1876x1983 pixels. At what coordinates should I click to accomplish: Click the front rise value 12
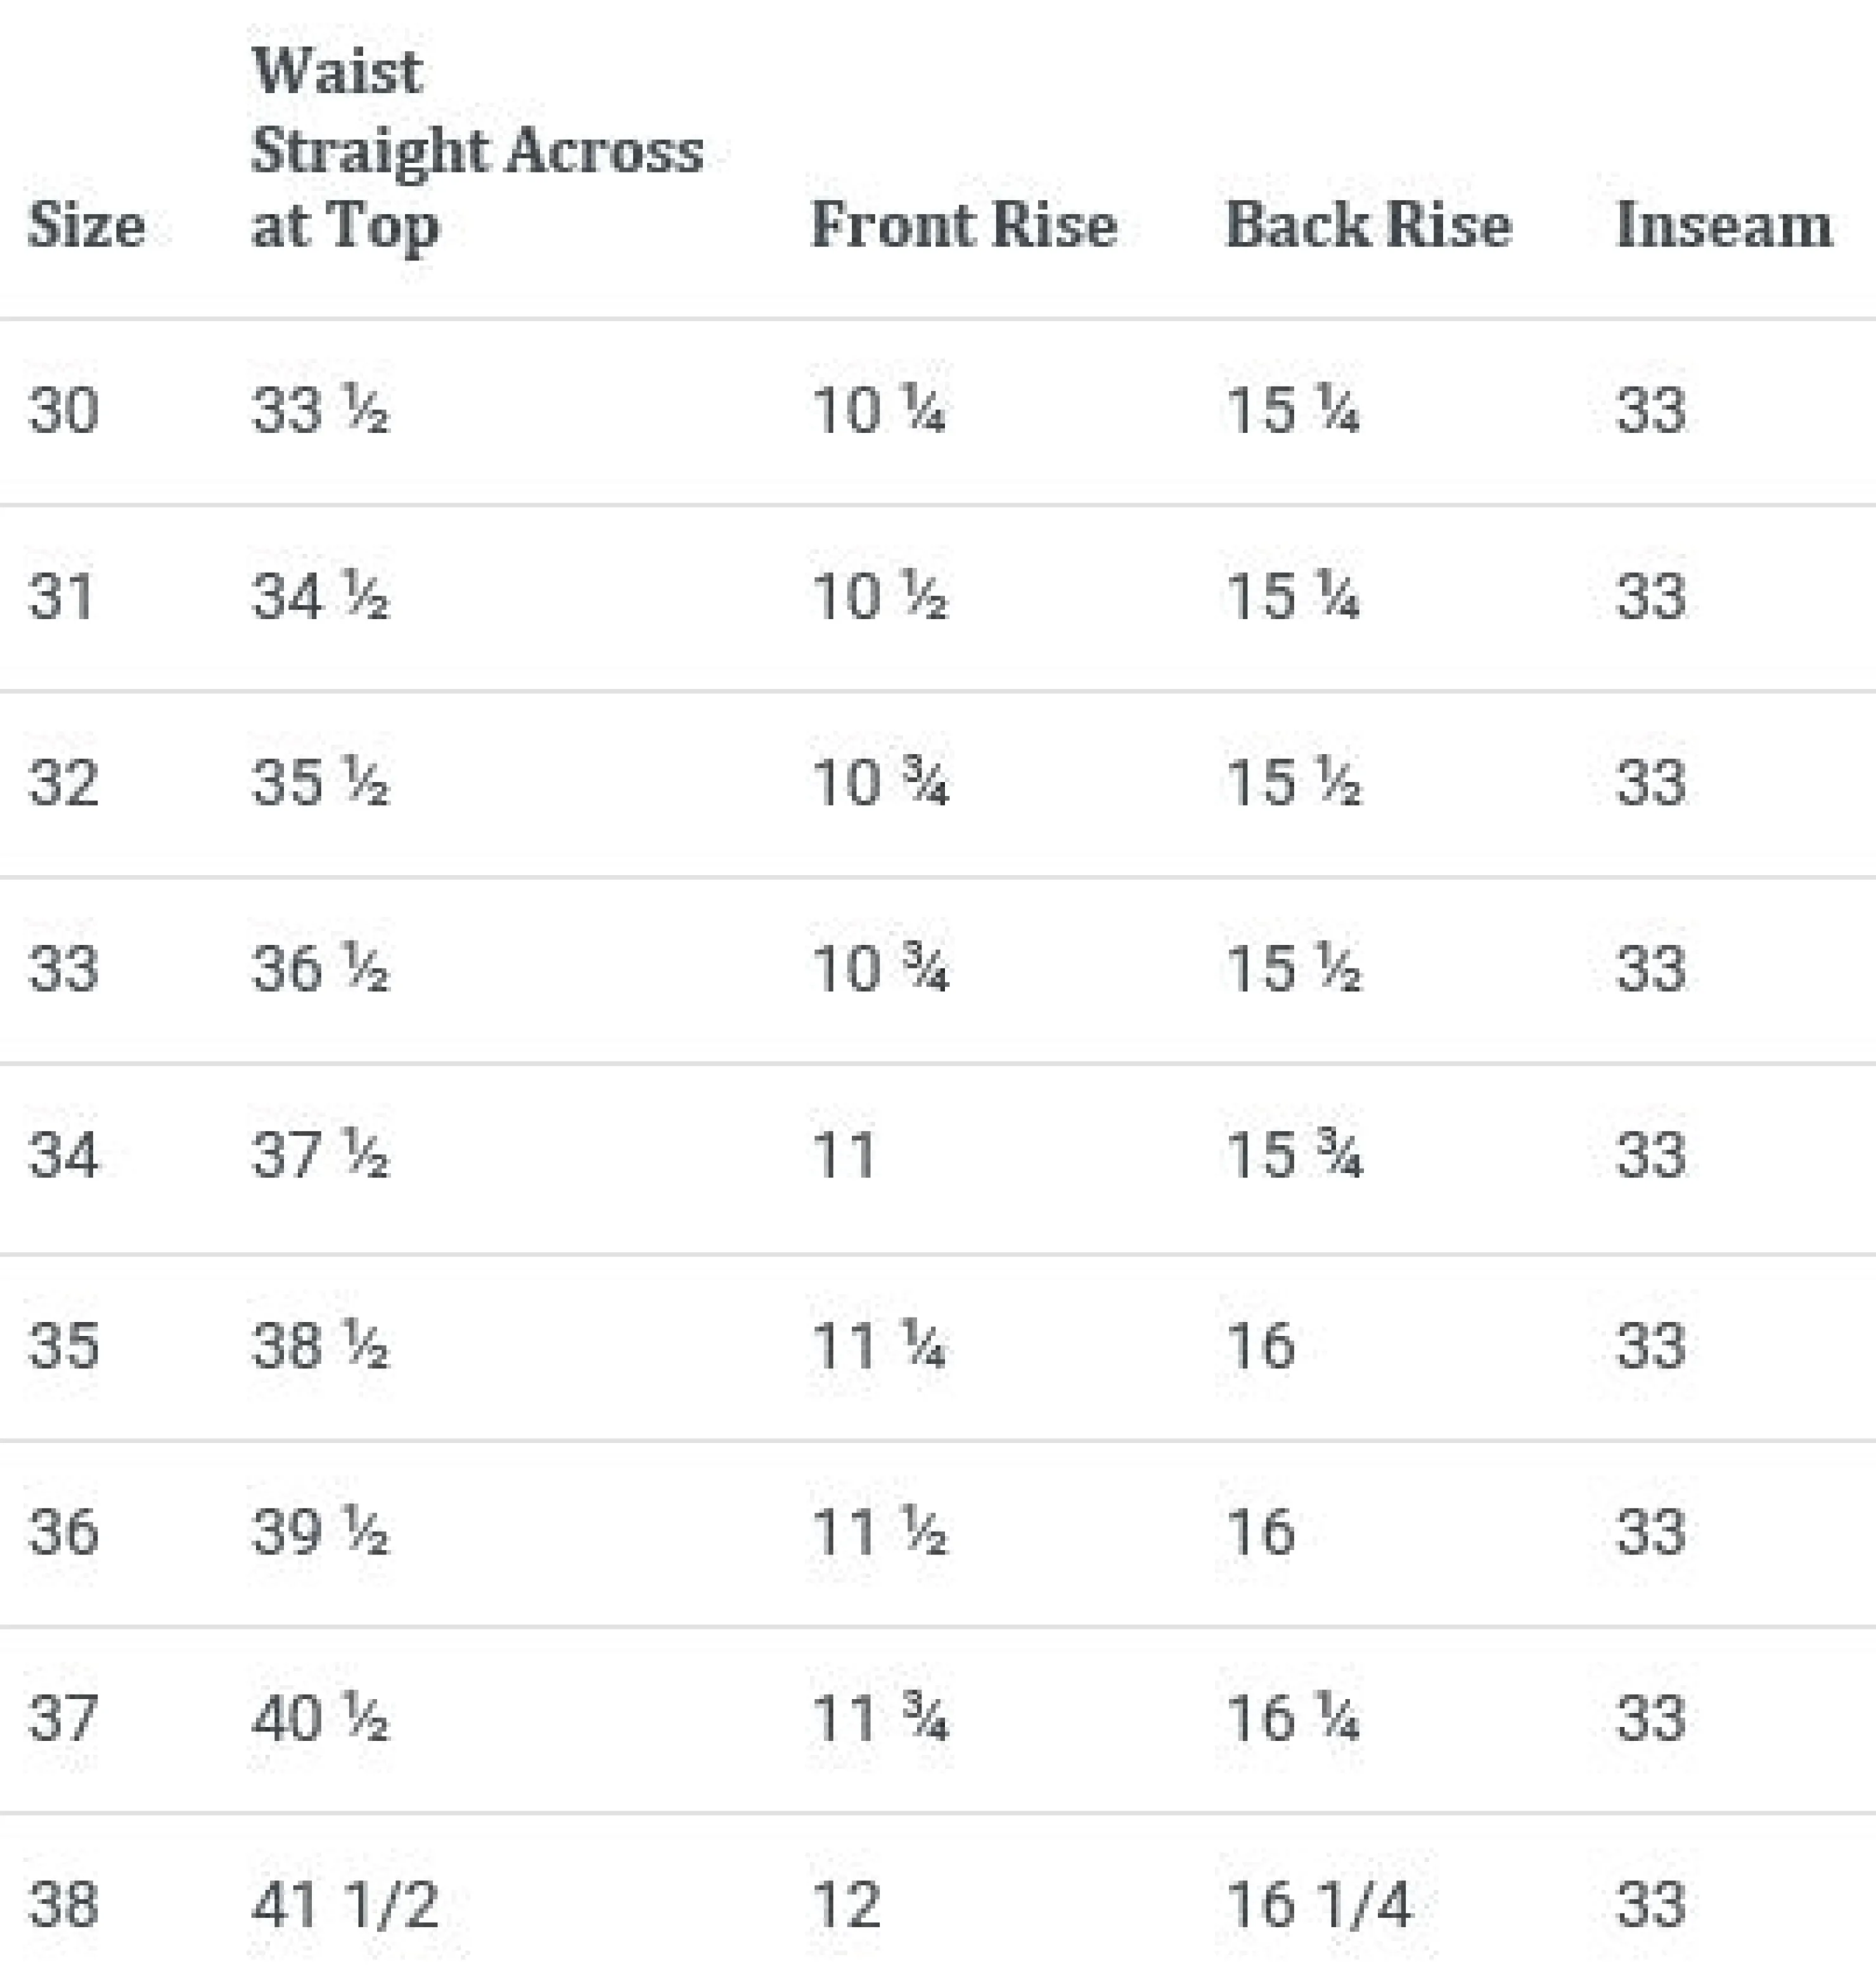pos(846,1905)
